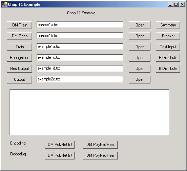The width and height of the screenshot is (187, 171).
Task: Click the Neu Output button
Action: point(19,69)
